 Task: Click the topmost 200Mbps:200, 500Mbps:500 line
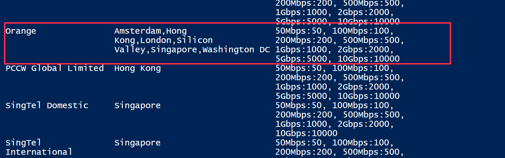click(x=340, y=4)
